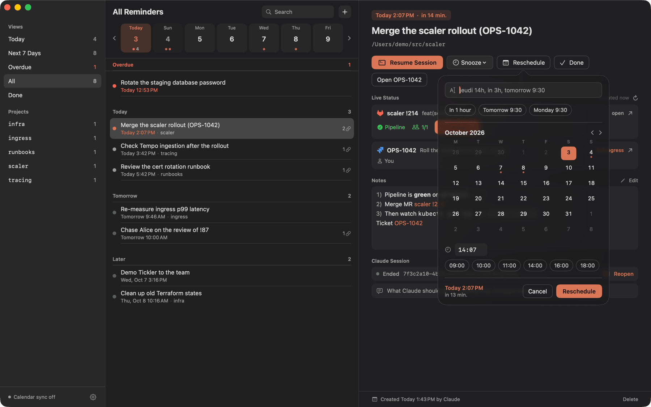Open the Snooze dropdown
This screenshot has height=407, width=651.
pos(469,63)
